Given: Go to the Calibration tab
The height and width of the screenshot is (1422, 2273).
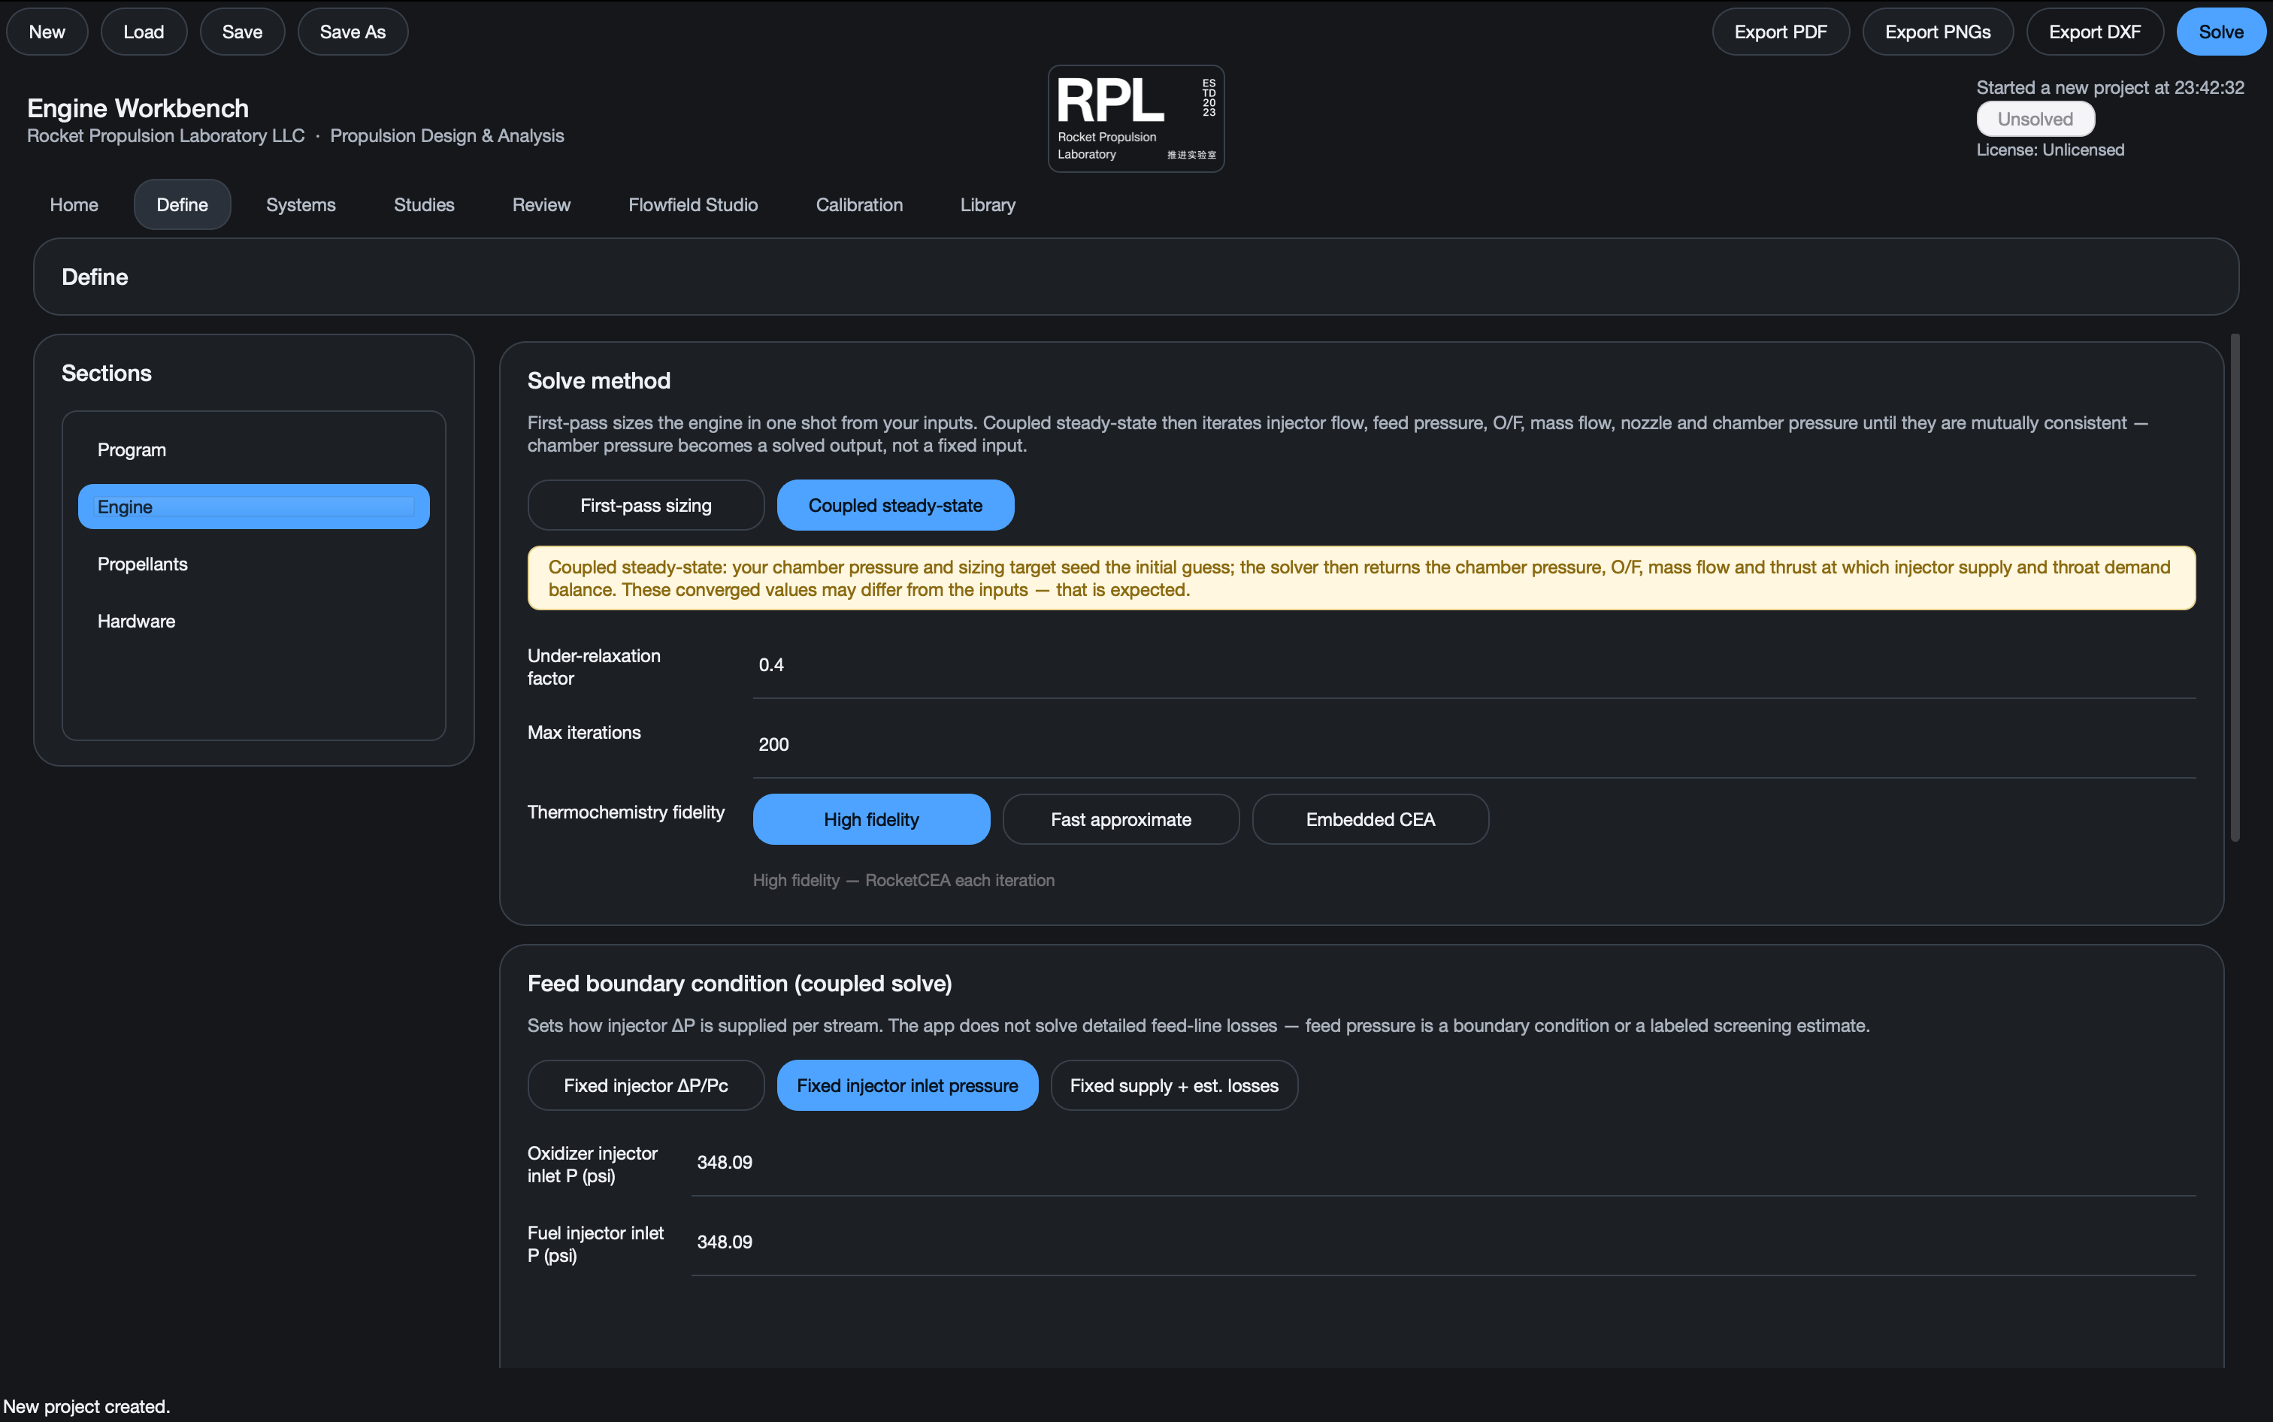Looking at the screenshot, I should [x=858, y=204].
